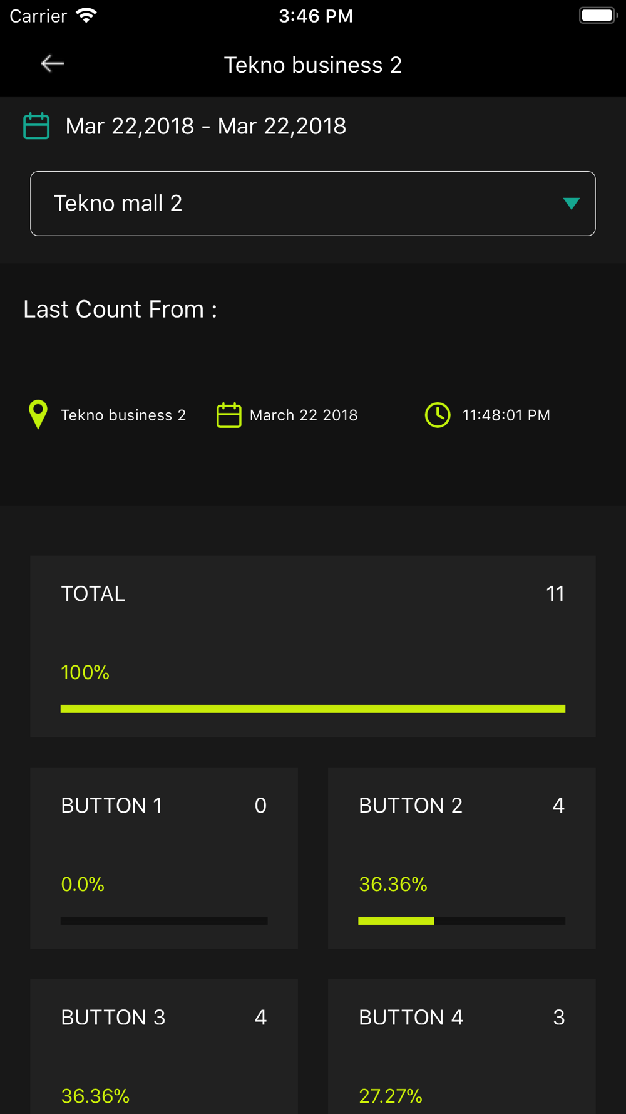Open the BUTTON 2 card
Image resolution: width=626 pixels, height=1114 pixels.
coord(462,858)
